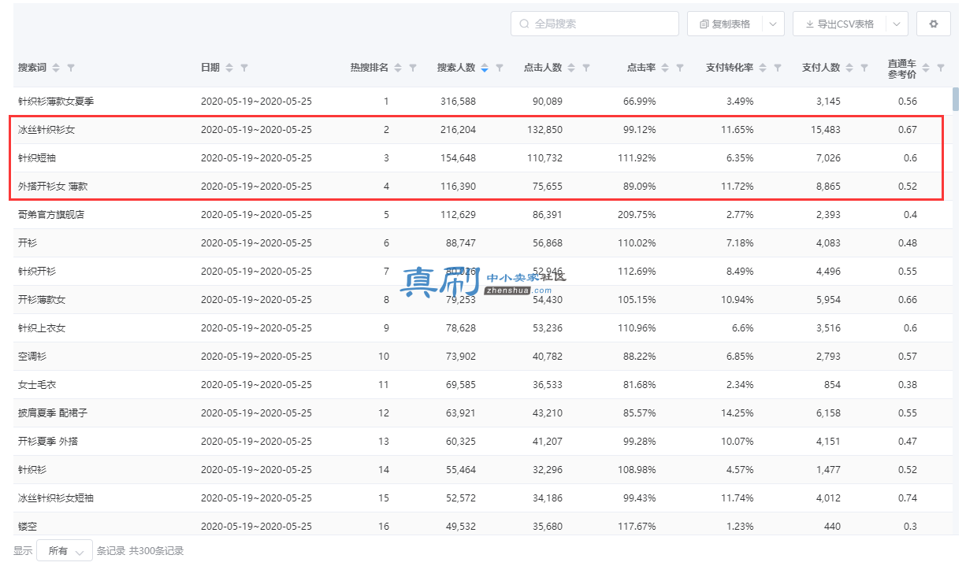
Task: Click the 支付人数 filter funnel
Action: click(x=864, y=68)
